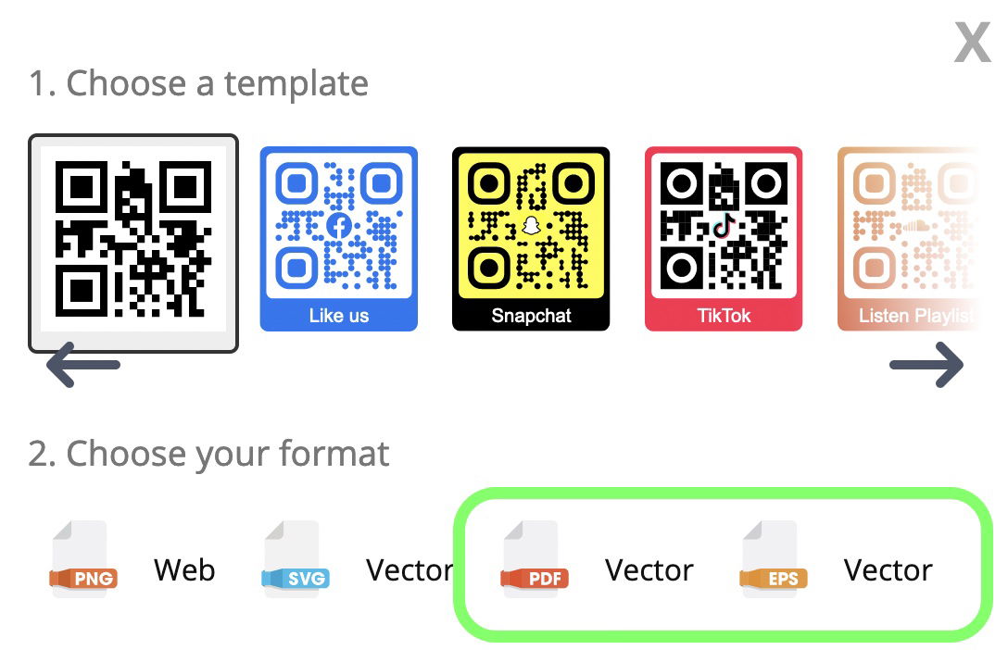Choose the Web format label beside PNG
This screenshot has width=1008, height=650.
click(x=184, y=570)
